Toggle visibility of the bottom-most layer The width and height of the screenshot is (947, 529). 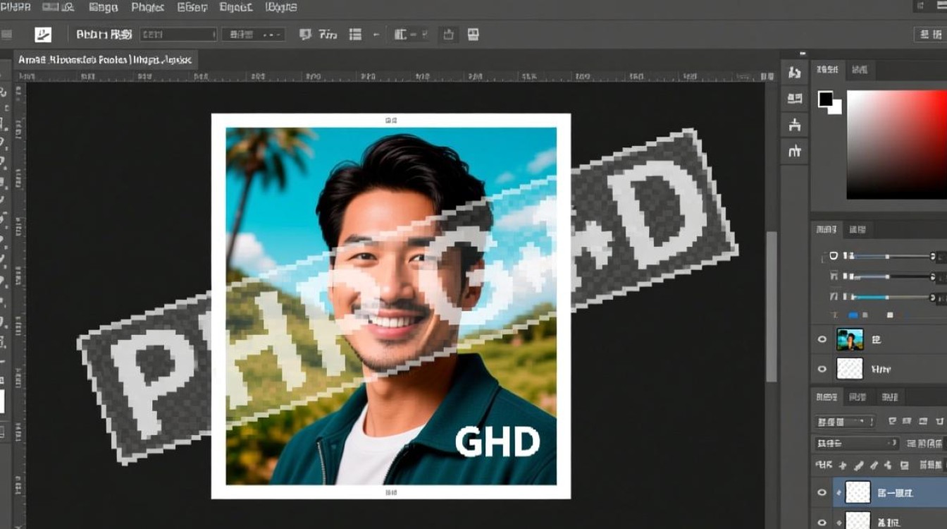click(x=822, y=522)
